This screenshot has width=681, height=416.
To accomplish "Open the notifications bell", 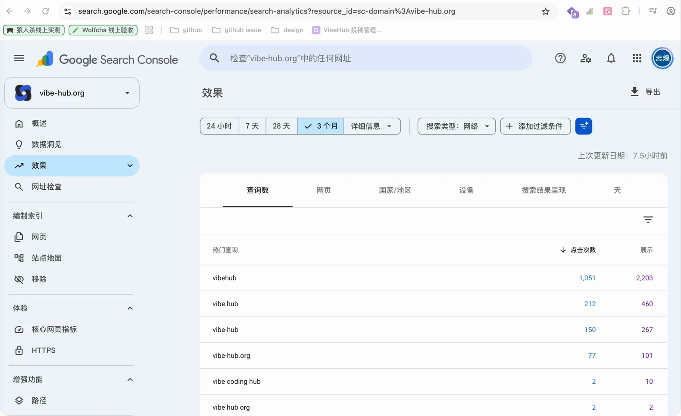I will coord(611,58).
